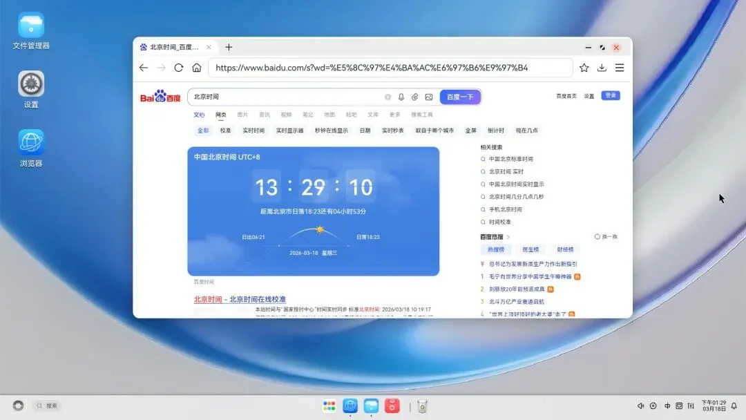Open the 文件管理器 desktop icon
The width and height of the screenshot is (746, 420).
coord(31,31)
